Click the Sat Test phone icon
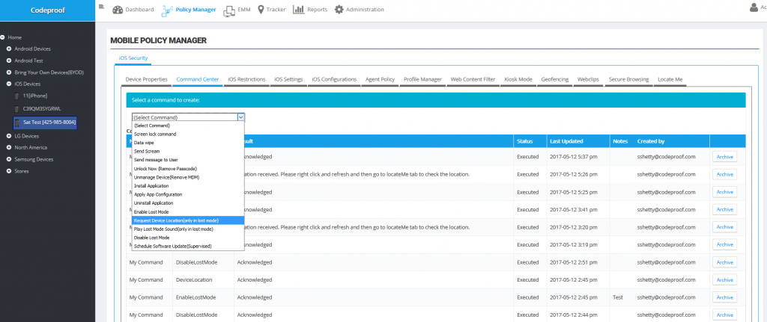 point(17,122)
